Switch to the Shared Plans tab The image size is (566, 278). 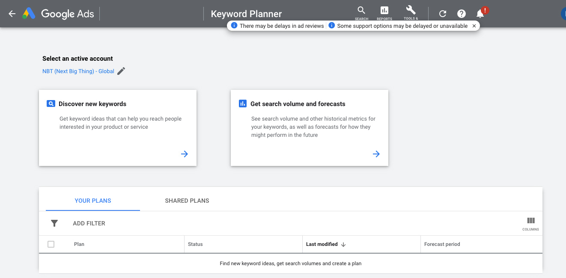tap(187, 201)
